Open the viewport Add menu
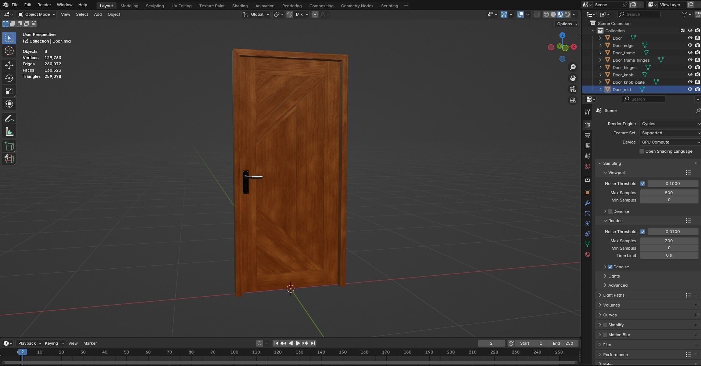This screenshot has width=701, height=366. point(98,14)
